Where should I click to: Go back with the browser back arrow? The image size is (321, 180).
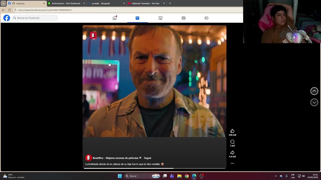(3, 10)
